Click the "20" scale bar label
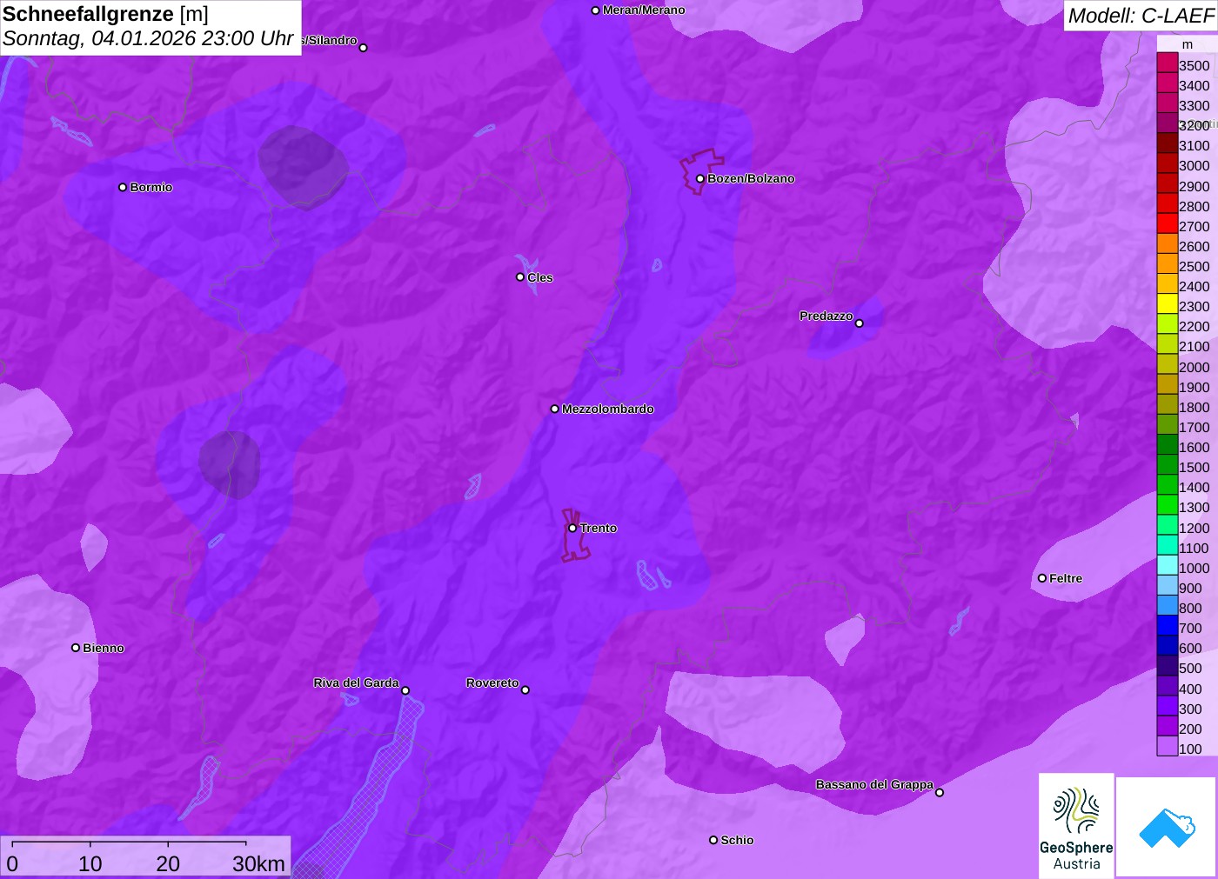The height and width of the screenshot is (879, 1218). pyautogui.click(x=168, y=863)
